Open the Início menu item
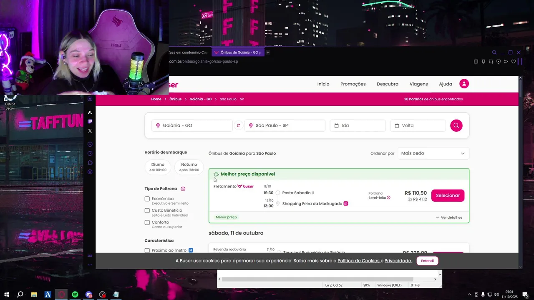 323,84
